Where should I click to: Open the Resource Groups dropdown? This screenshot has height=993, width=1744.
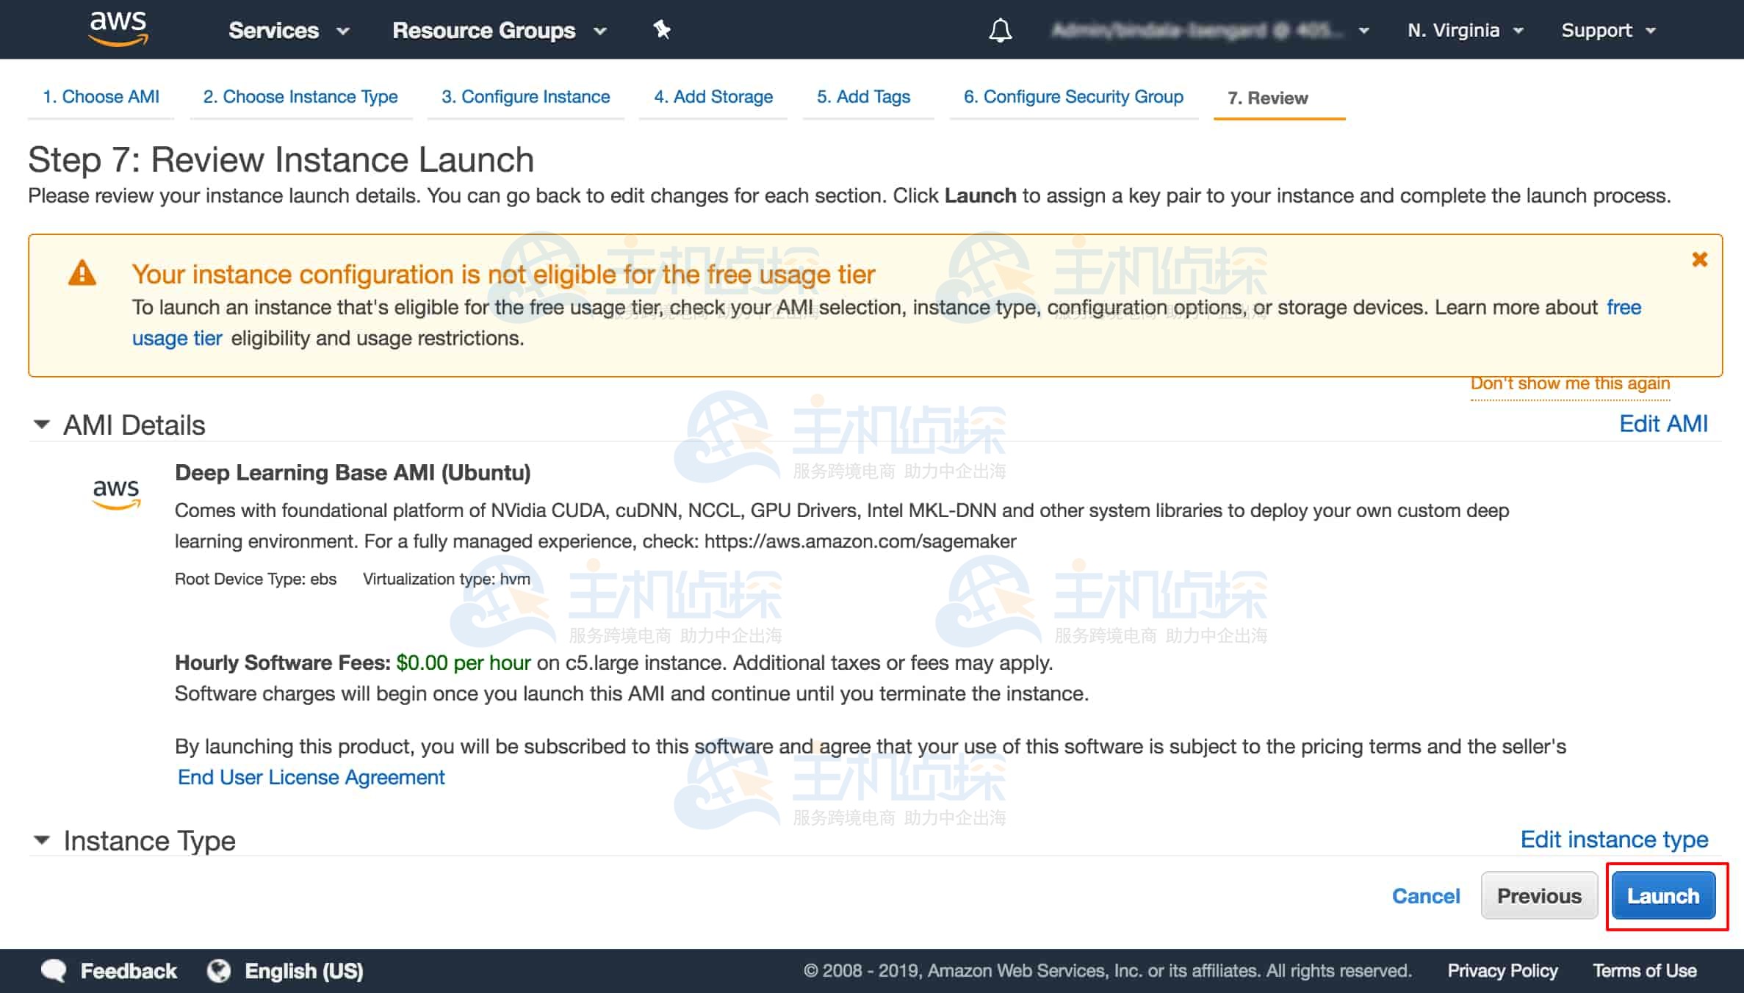coord(499,30)
